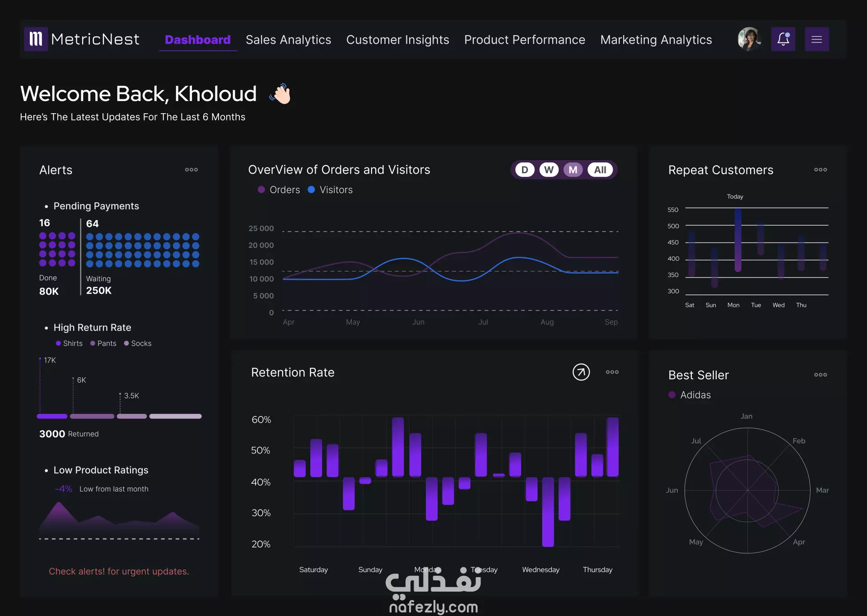Click the 'Mar' label on the radar chart
867x616 pixels.
click(822, 490)
